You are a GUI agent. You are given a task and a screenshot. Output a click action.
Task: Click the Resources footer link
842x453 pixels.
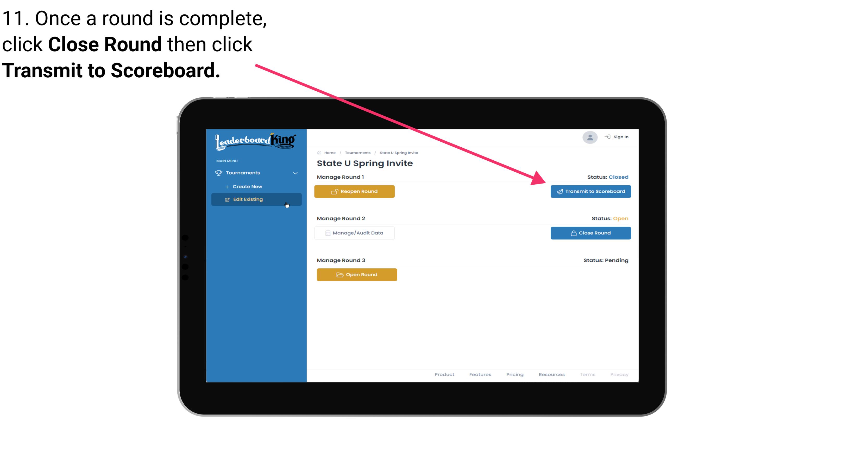pyautogui.click(x=551, y=374)
